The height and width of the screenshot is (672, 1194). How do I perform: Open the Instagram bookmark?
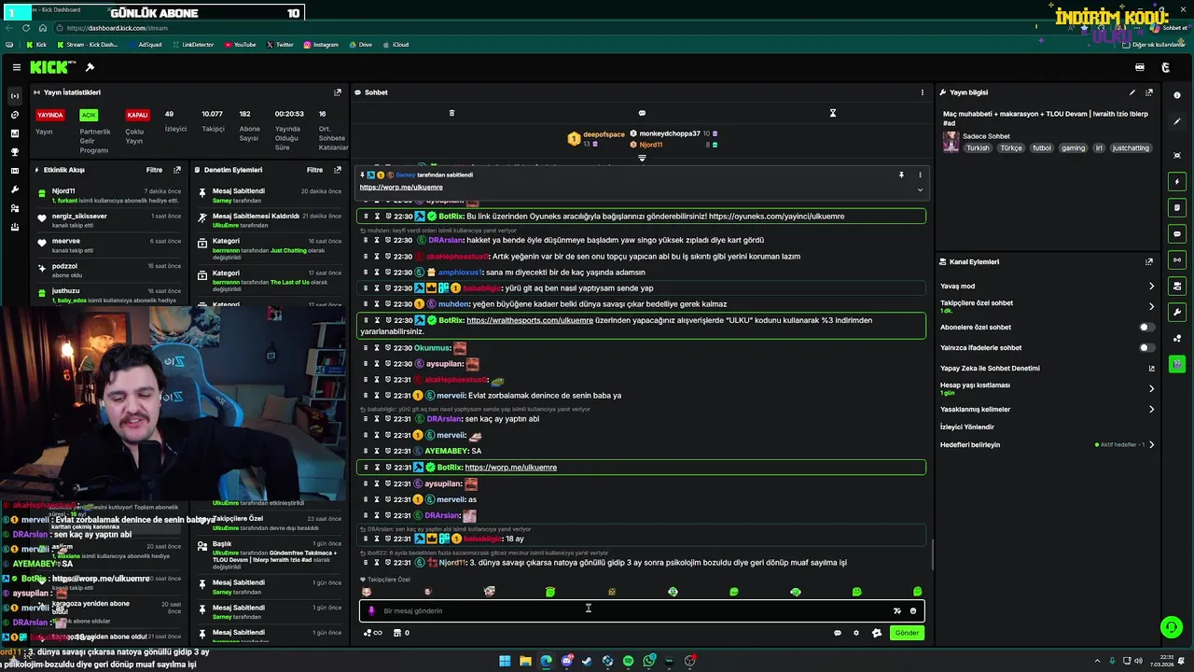coord(321,45)
